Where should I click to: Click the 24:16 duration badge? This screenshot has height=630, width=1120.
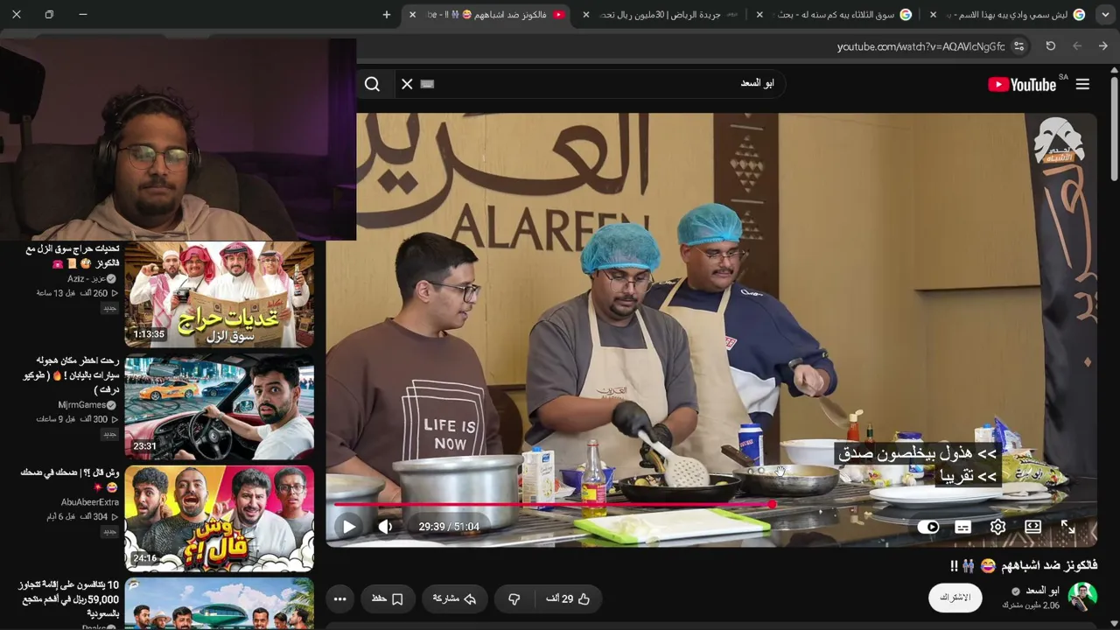click(144, 558)
